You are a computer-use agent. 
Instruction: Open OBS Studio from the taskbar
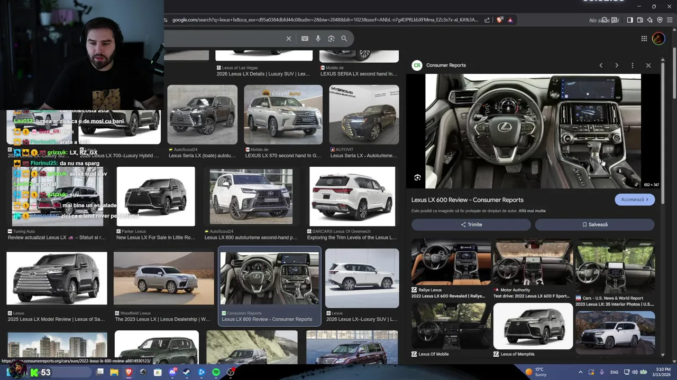click(231, 373)
